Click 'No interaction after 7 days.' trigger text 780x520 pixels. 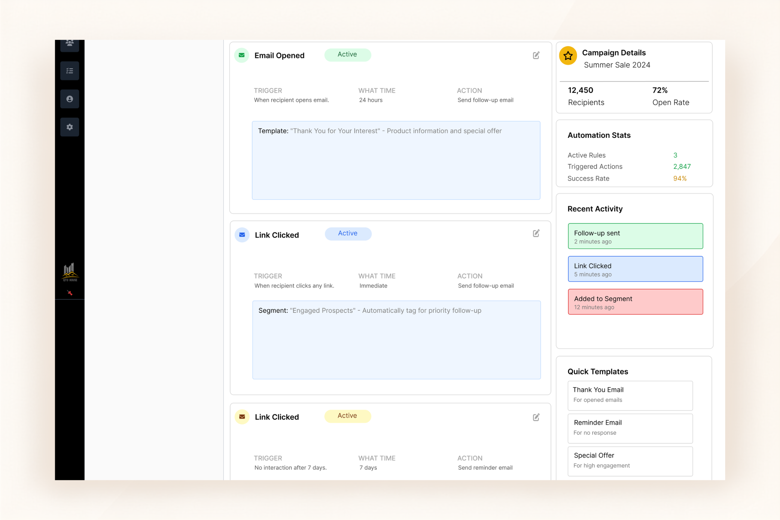tap(290, 468)
